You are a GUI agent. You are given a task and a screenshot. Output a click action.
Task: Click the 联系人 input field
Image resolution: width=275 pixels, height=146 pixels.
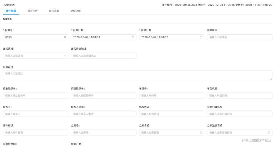point(36,114)
